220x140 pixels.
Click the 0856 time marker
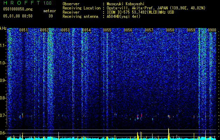(128, 30)
